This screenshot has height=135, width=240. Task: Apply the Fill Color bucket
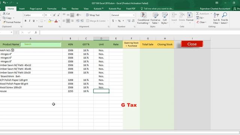tap(50, 21)
